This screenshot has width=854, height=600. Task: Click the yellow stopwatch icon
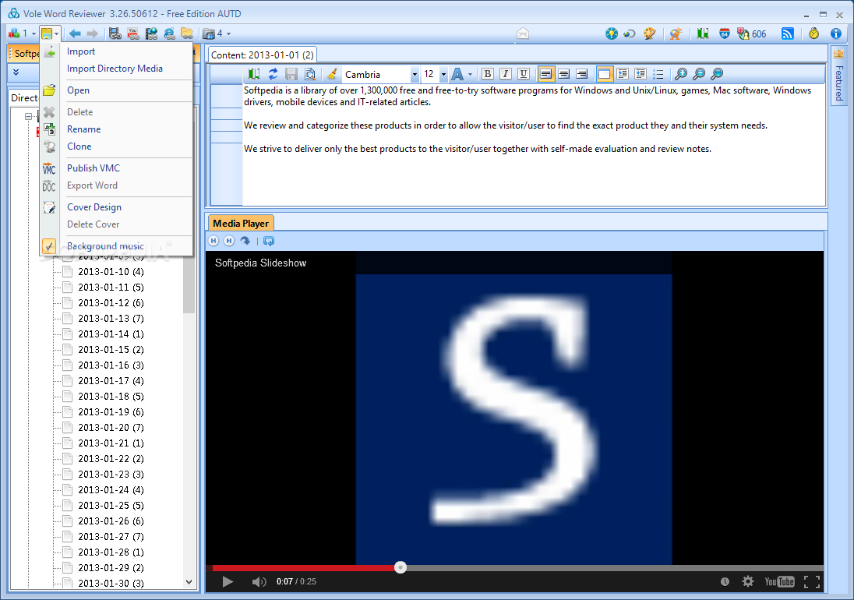point(813,34)
